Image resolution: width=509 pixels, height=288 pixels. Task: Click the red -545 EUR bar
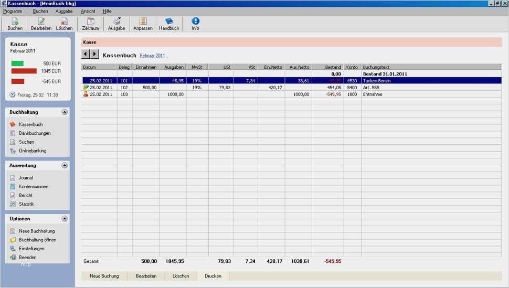18,81
